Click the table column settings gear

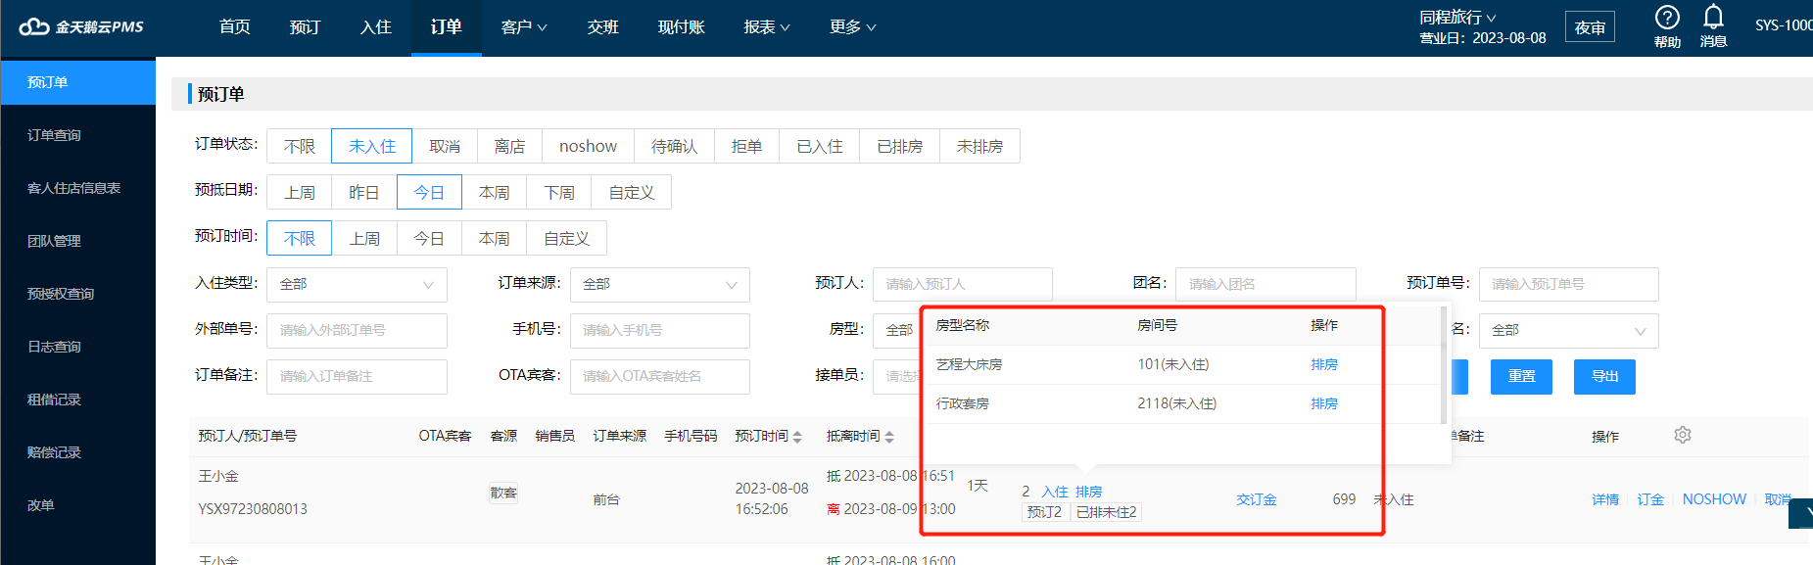1683,435
